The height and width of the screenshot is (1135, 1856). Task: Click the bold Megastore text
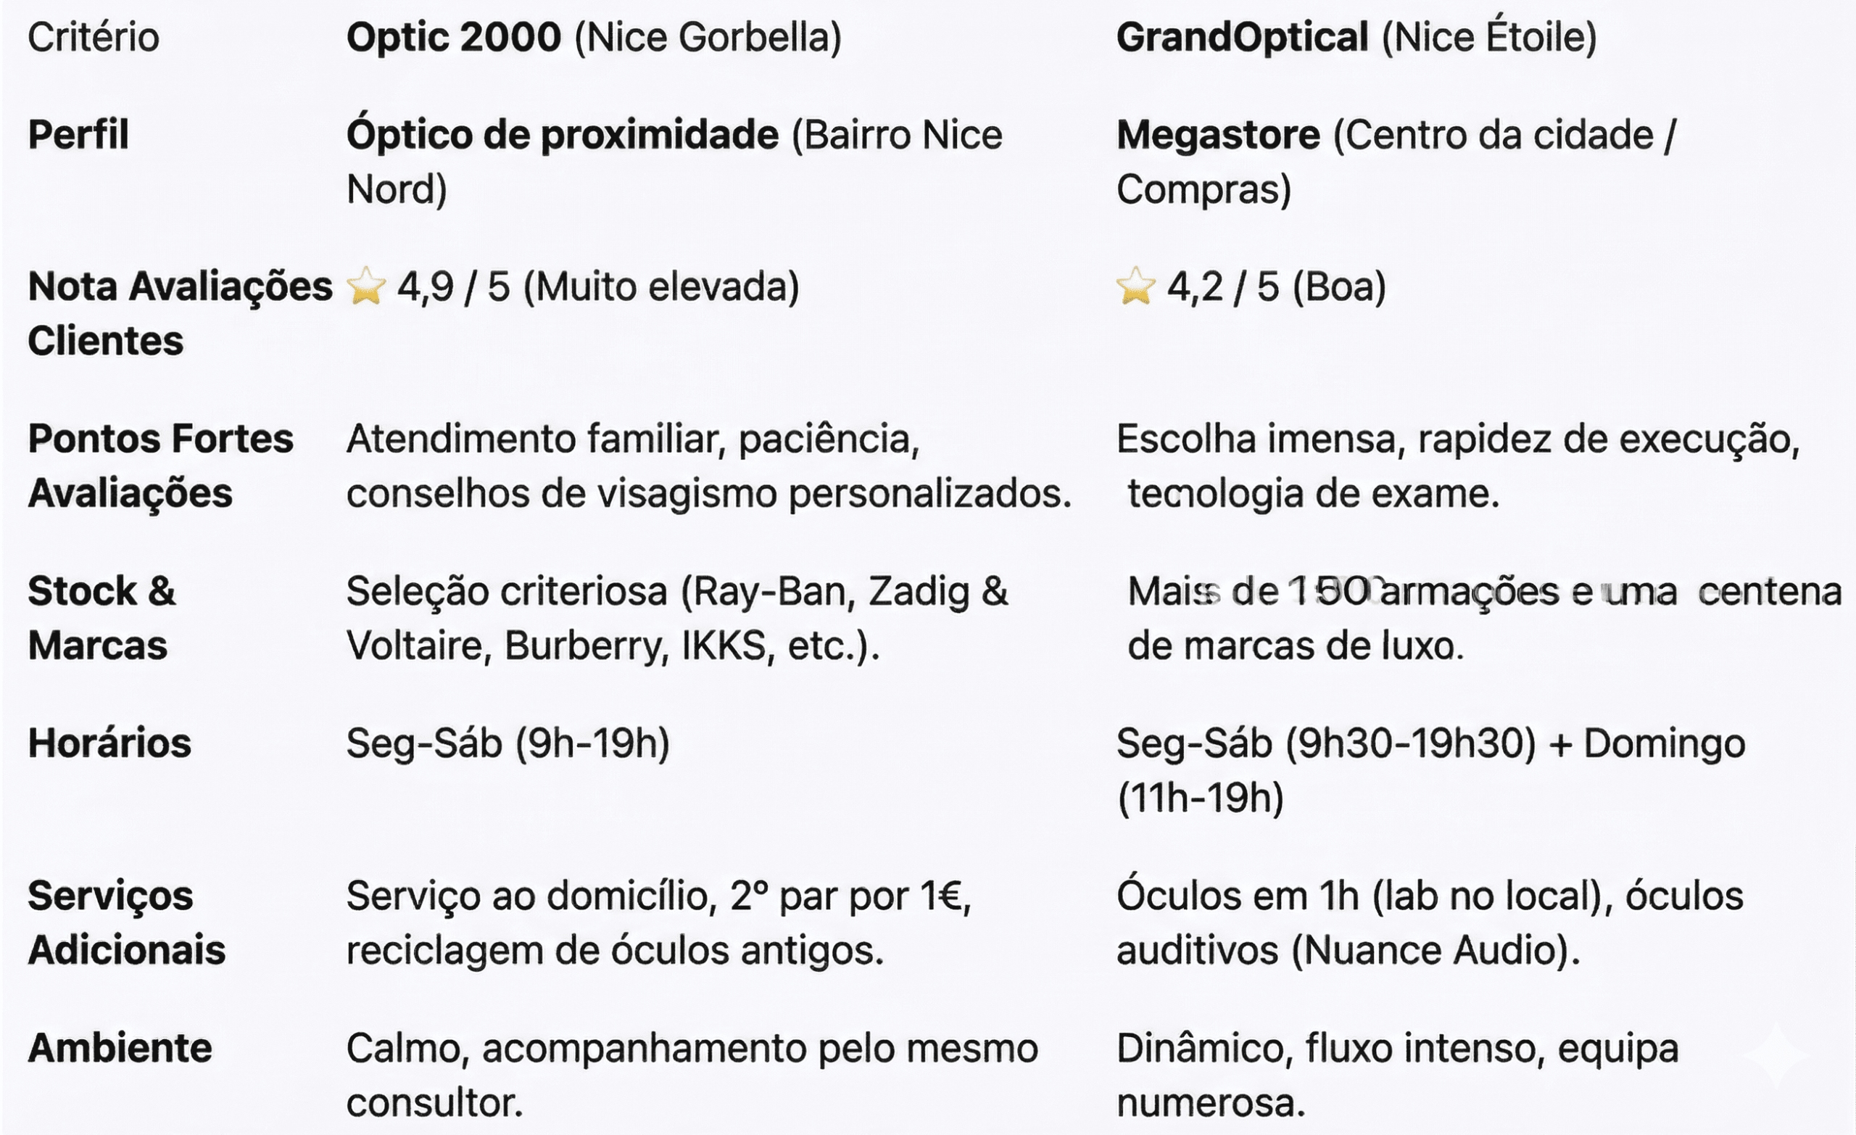pos(1218,136)
